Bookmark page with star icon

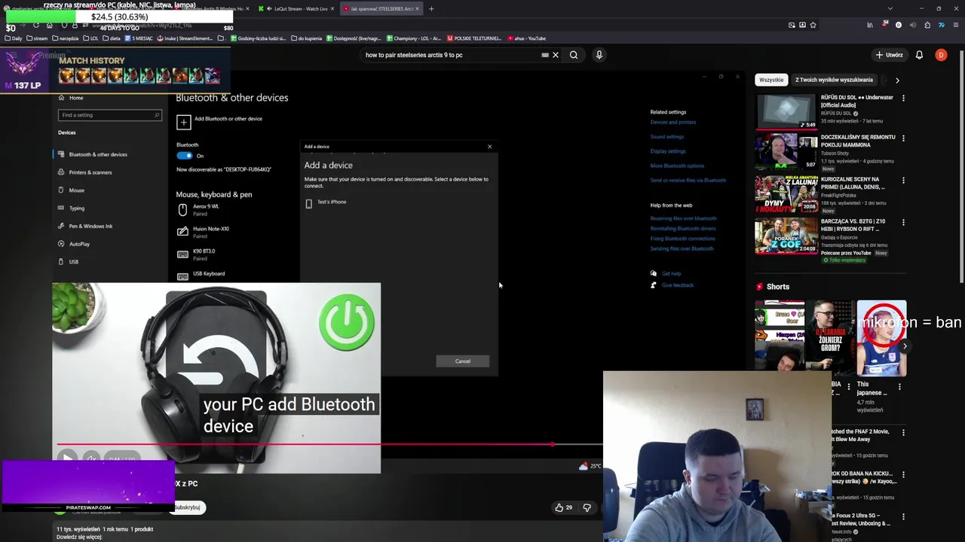[813, 25]
